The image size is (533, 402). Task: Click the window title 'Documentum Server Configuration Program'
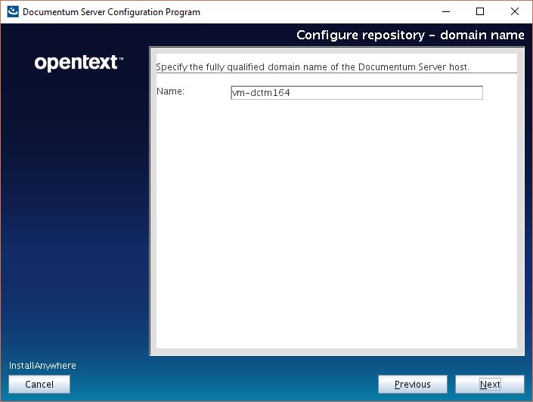pyautogui.click(x=112, y=12)
